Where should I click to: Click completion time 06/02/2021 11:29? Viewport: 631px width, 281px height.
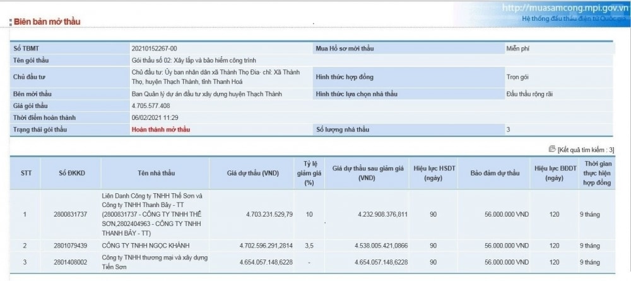click(155, 117)
